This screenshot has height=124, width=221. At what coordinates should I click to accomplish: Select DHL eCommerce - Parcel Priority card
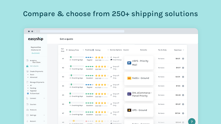(139, 94)
